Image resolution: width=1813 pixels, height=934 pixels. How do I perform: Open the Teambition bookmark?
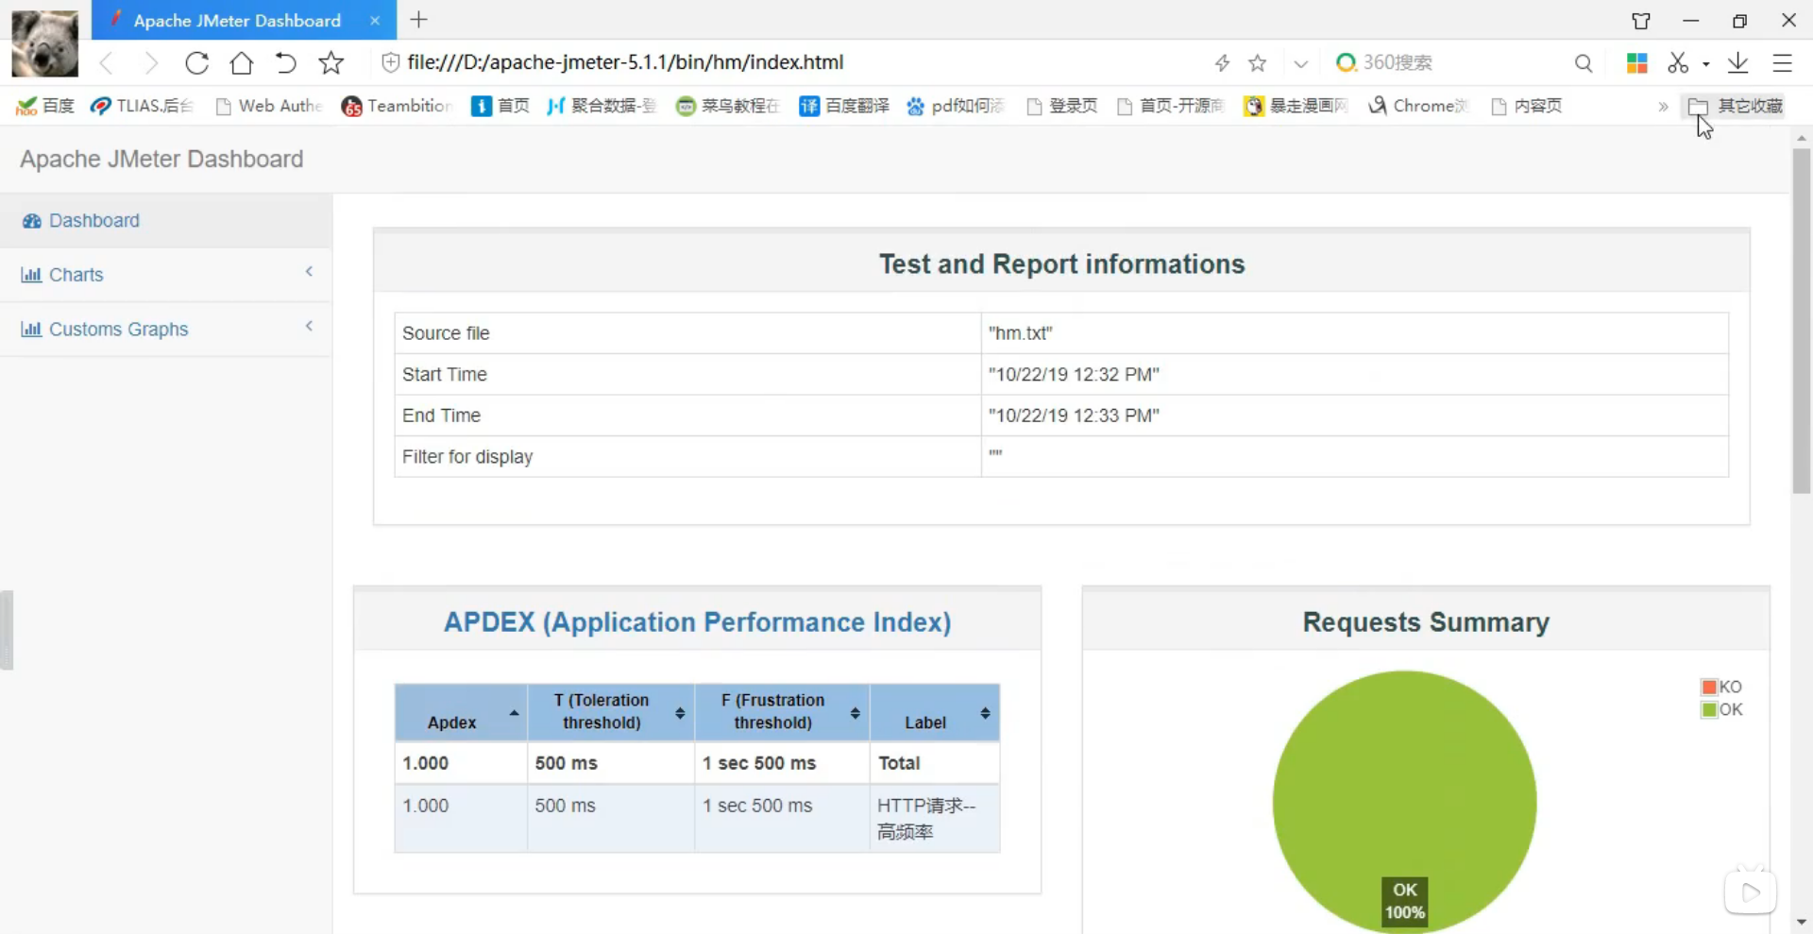(x=397, y=106)
